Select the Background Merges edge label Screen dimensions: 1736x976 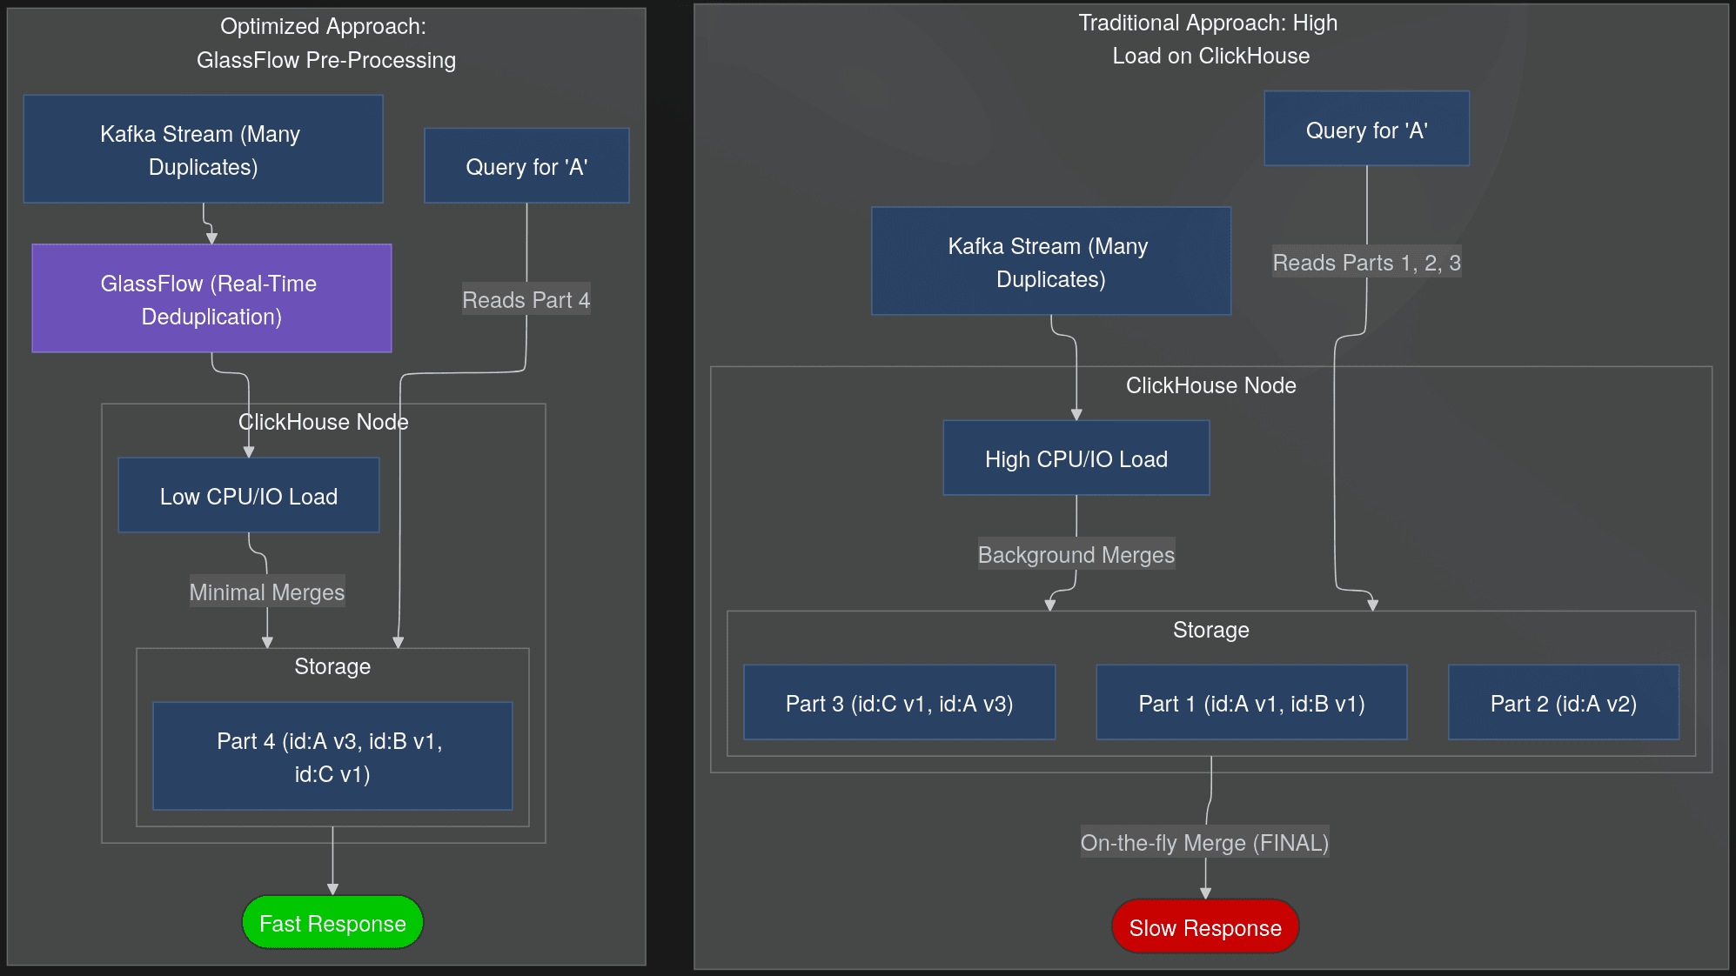pos(1076,555)
